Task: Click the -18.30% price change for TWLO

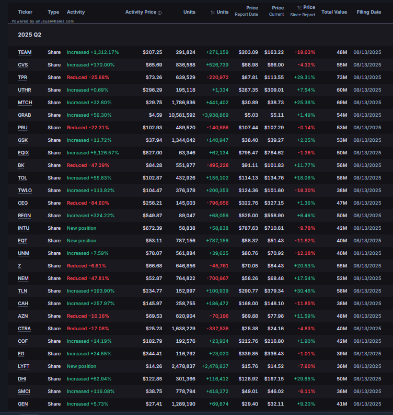Action: pos(305,190)
